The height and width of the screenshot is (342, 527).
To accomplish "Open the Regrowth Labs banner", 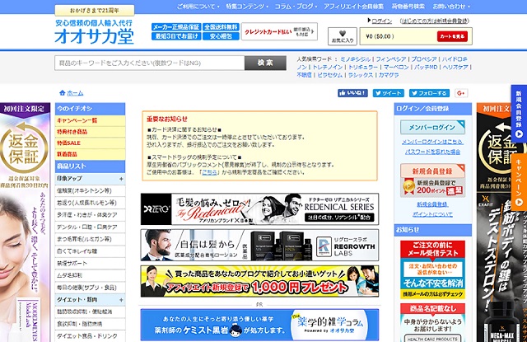I will click(259, 245).
